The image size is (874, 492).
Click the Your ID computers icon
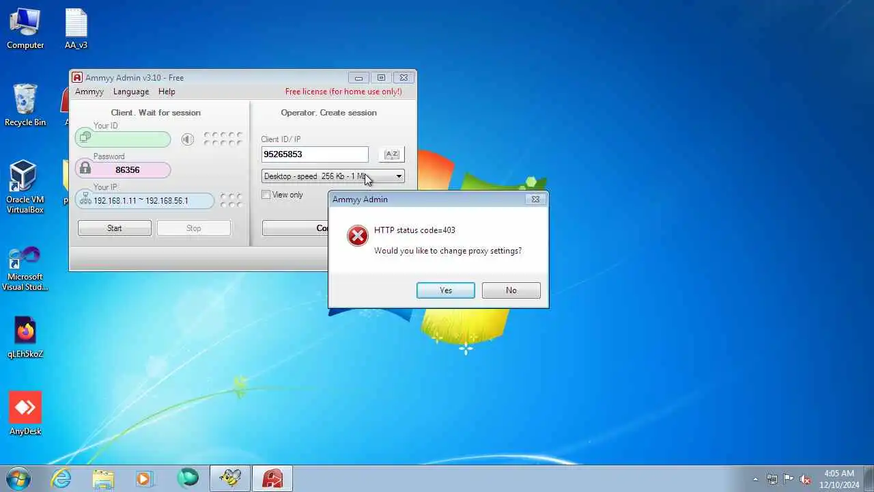(85, 137)
